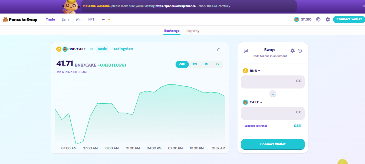The image size is (365, 164).
Task: Click the Swap panel heading
Action: [269, 50]
